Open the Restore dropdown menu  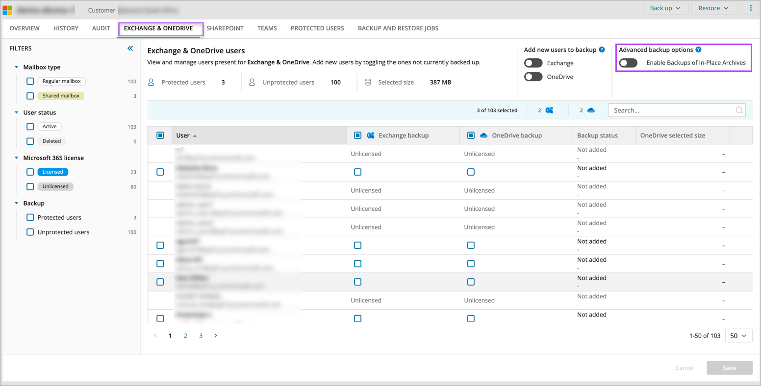713,8
